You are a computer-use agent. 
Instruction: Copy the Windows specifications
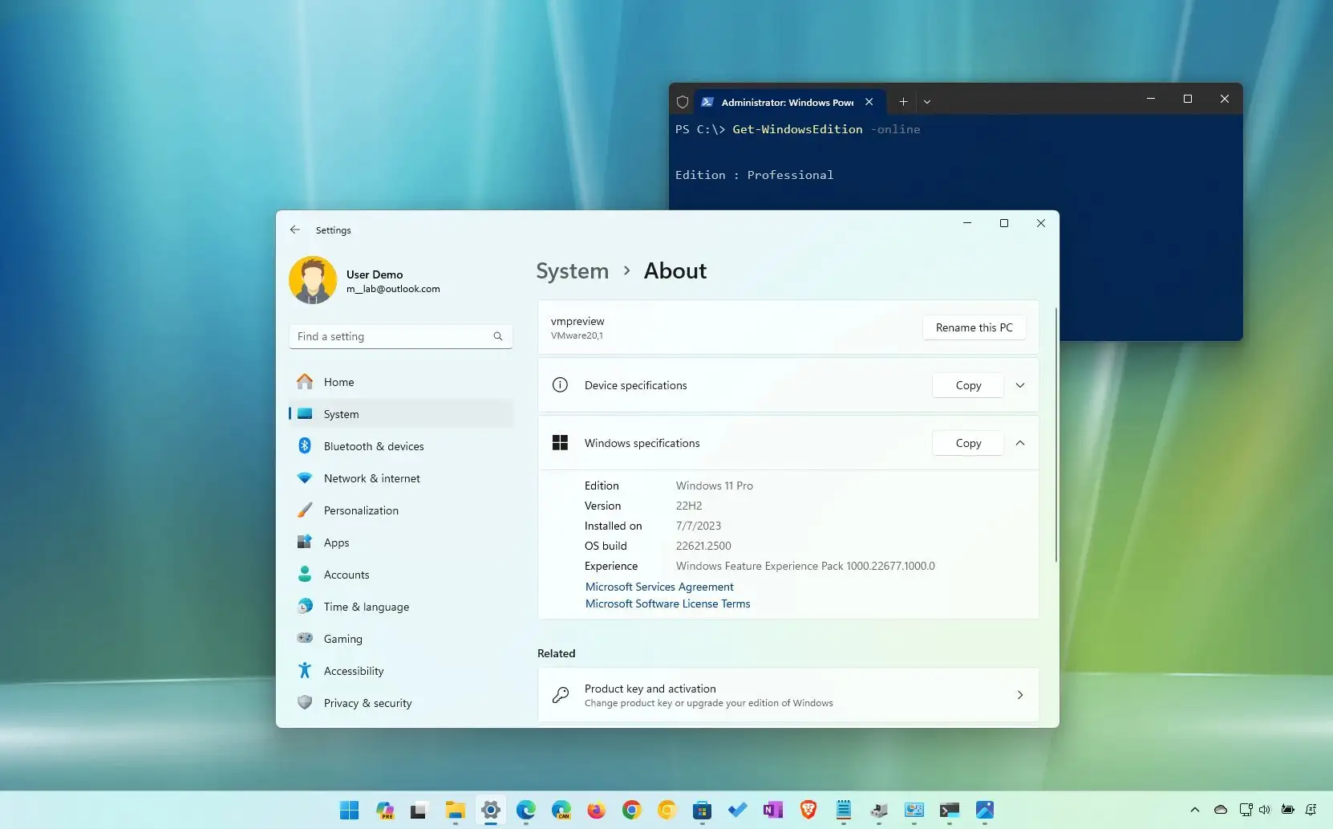coord(968,443)
